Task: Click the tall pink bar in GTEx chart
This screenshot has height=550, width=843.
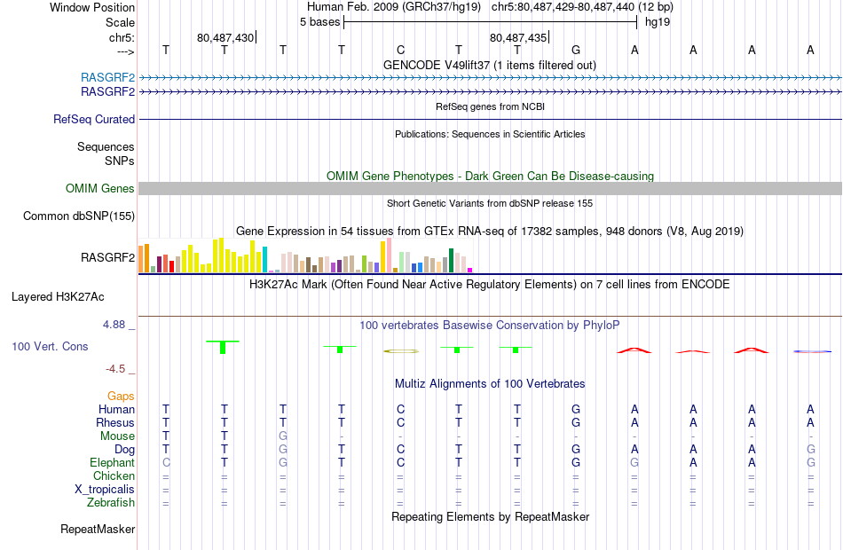Action: tap(389, 255)
